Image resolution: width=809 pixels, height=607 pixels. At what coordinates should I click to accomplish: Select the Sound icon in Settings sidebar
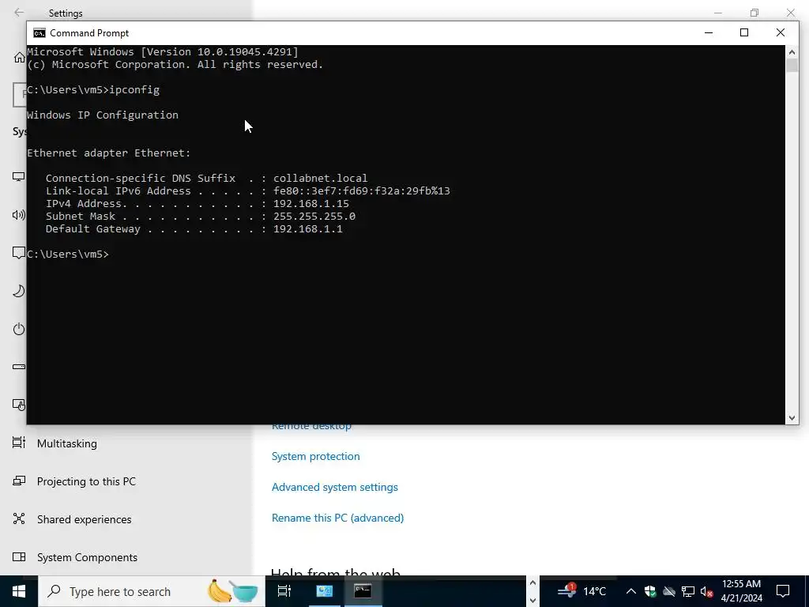(x=19, y=215)
